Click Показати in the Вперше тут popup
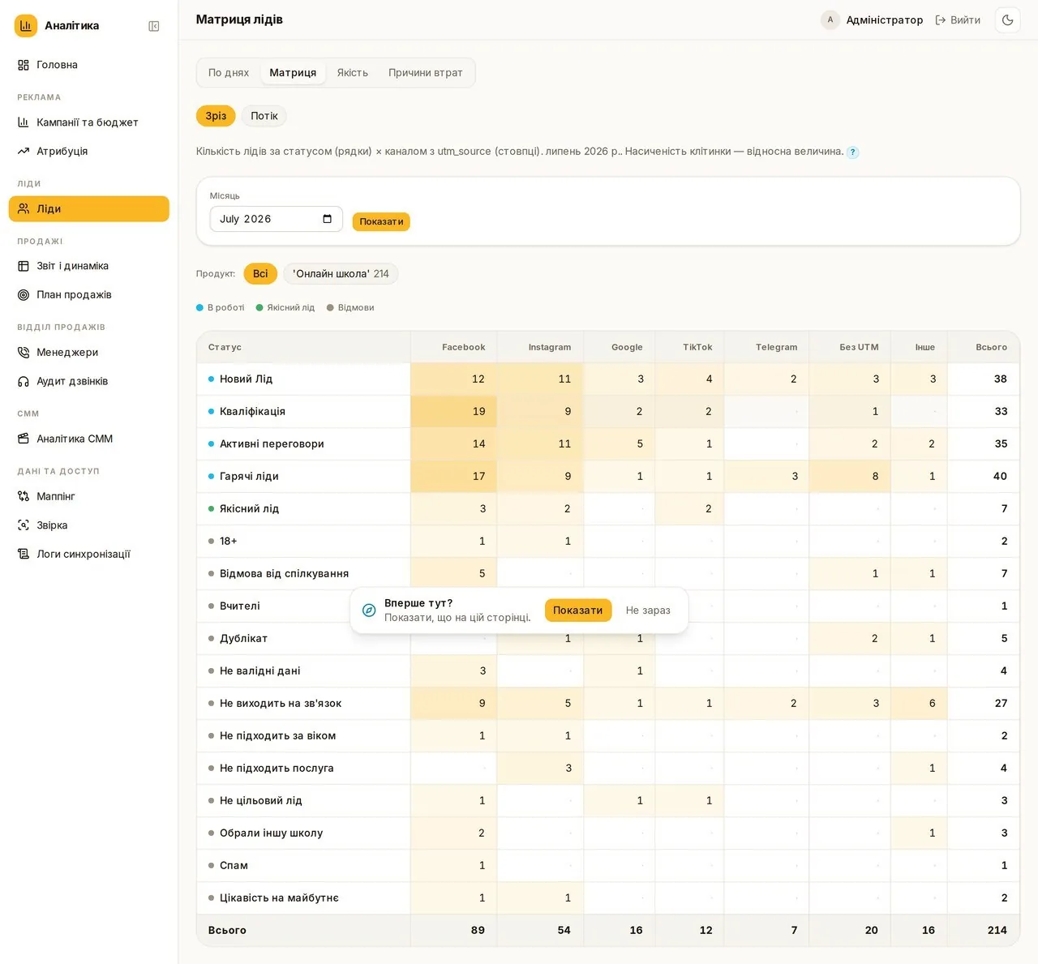 click(578, 611)
